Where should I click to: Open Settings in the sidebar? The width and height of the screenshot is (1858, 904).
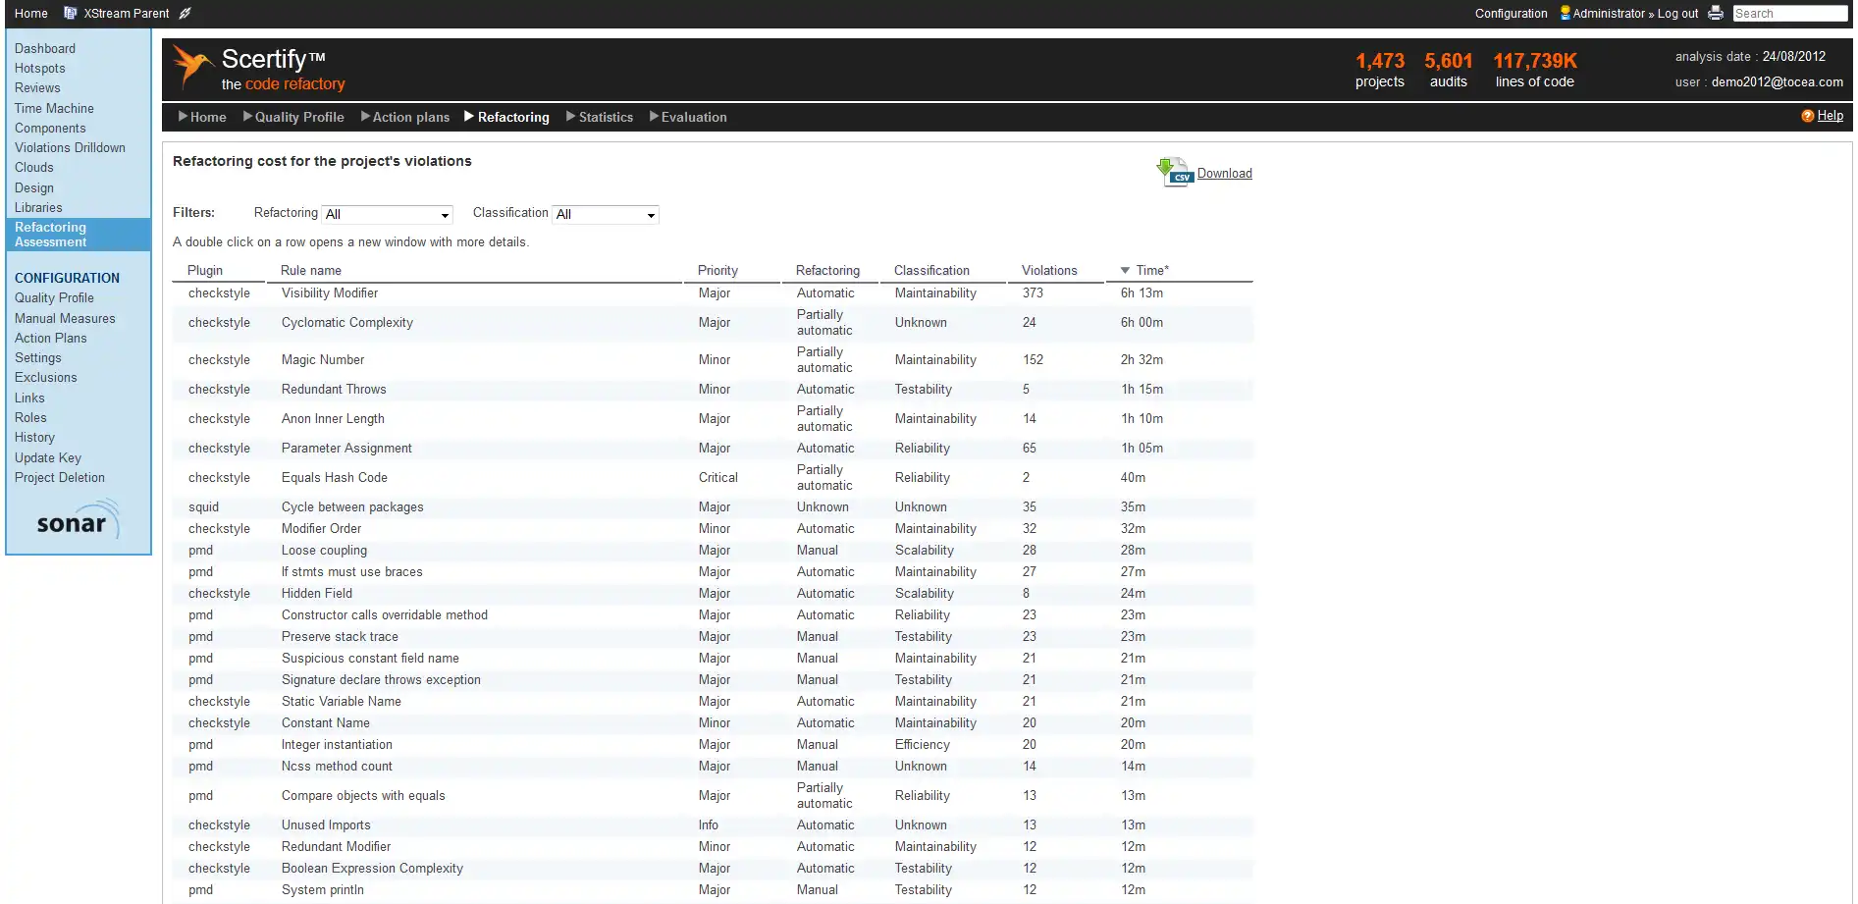[x=38, y=357]
